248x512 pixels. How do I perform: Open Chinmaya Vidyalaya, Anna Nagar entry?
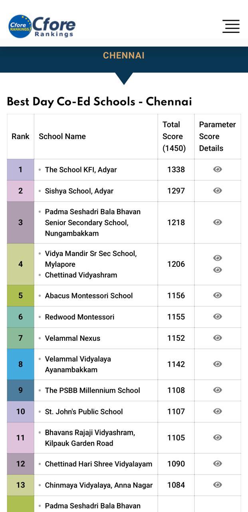click(99, 485)
